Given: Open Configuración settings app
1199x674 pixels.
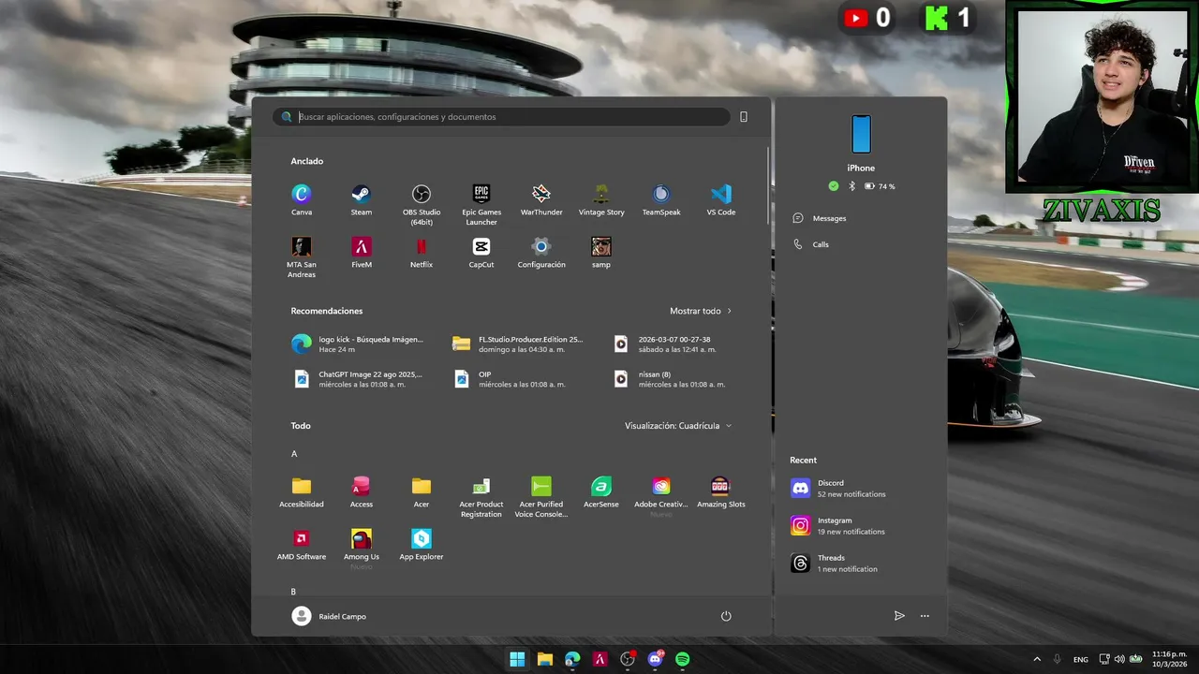Looking at the screenshot, I should tap(541, 252).
